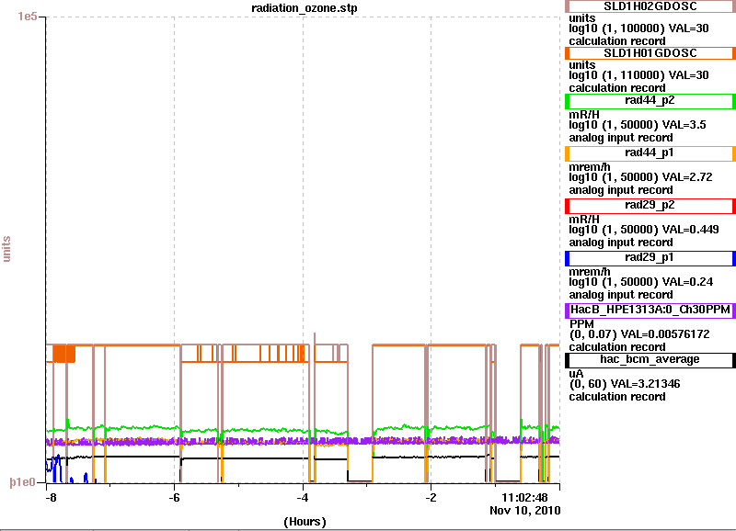
Task: Click mR/H units label under rad29_p2
Action: [584, 220]
